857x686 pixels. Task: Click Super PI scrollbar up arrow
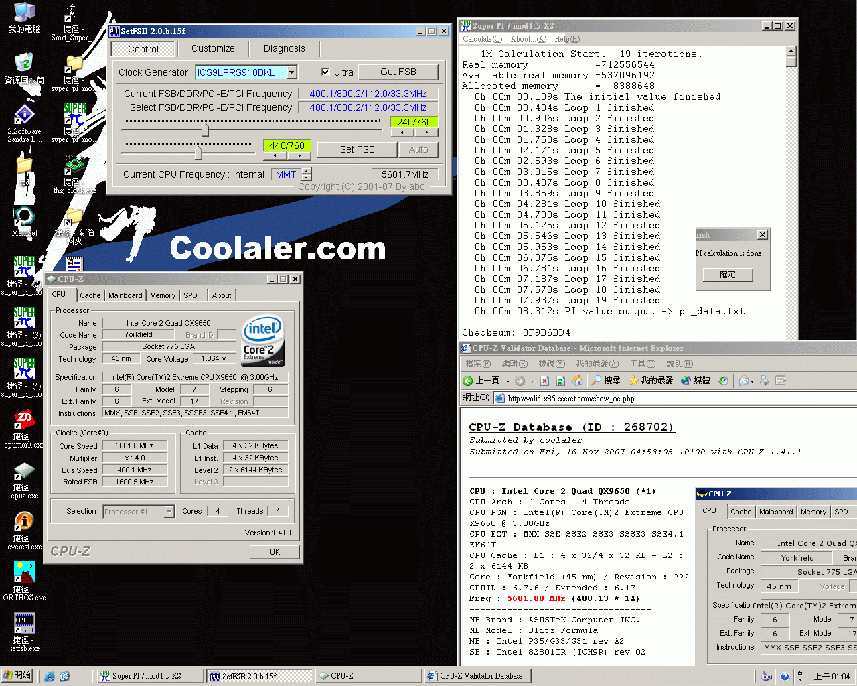pos(791,51)
